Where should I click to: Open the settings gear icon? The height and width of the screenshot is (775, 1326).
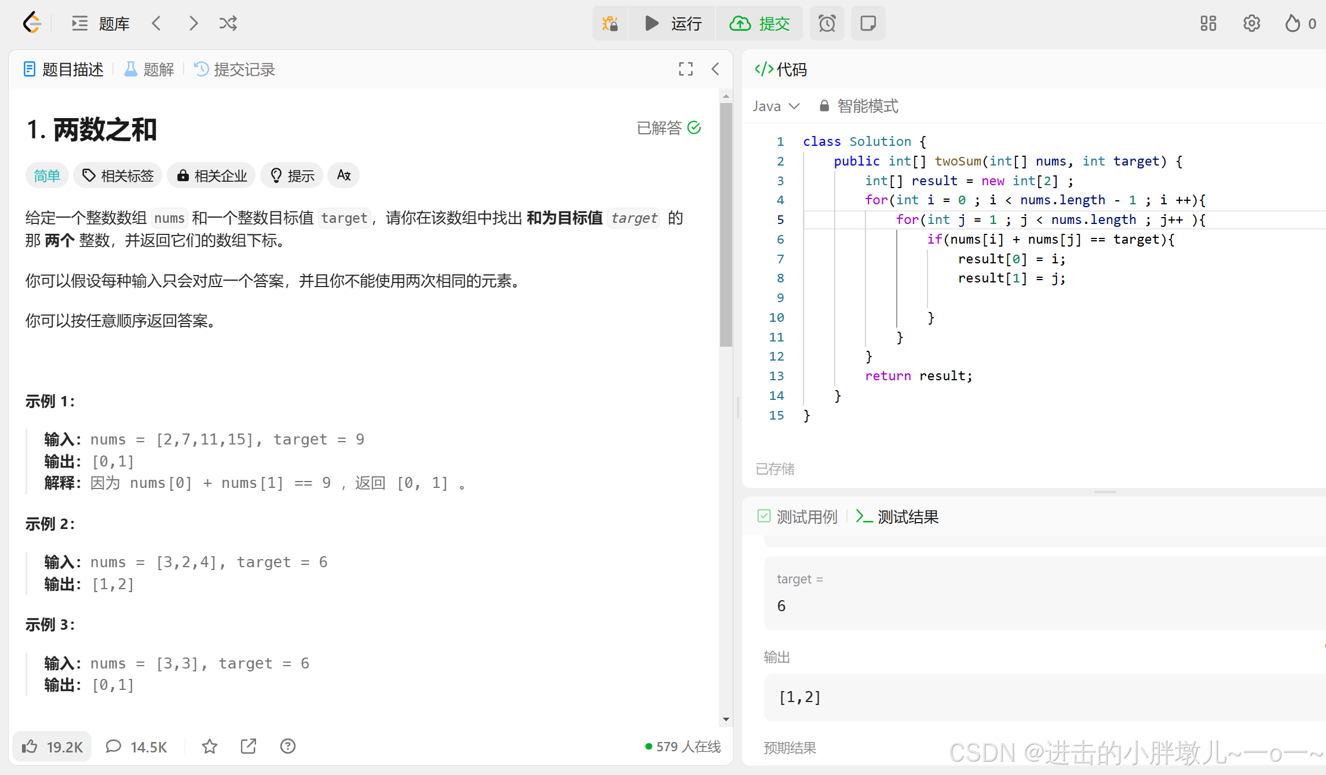(1251, 23)
